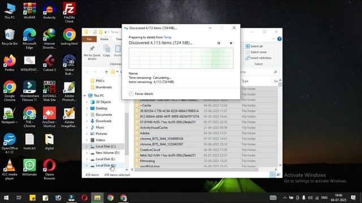Open AnyDesk shortcut on desktop
Image resolution: width=362 pixels, height=203 pixels.
tap(49, 117)
